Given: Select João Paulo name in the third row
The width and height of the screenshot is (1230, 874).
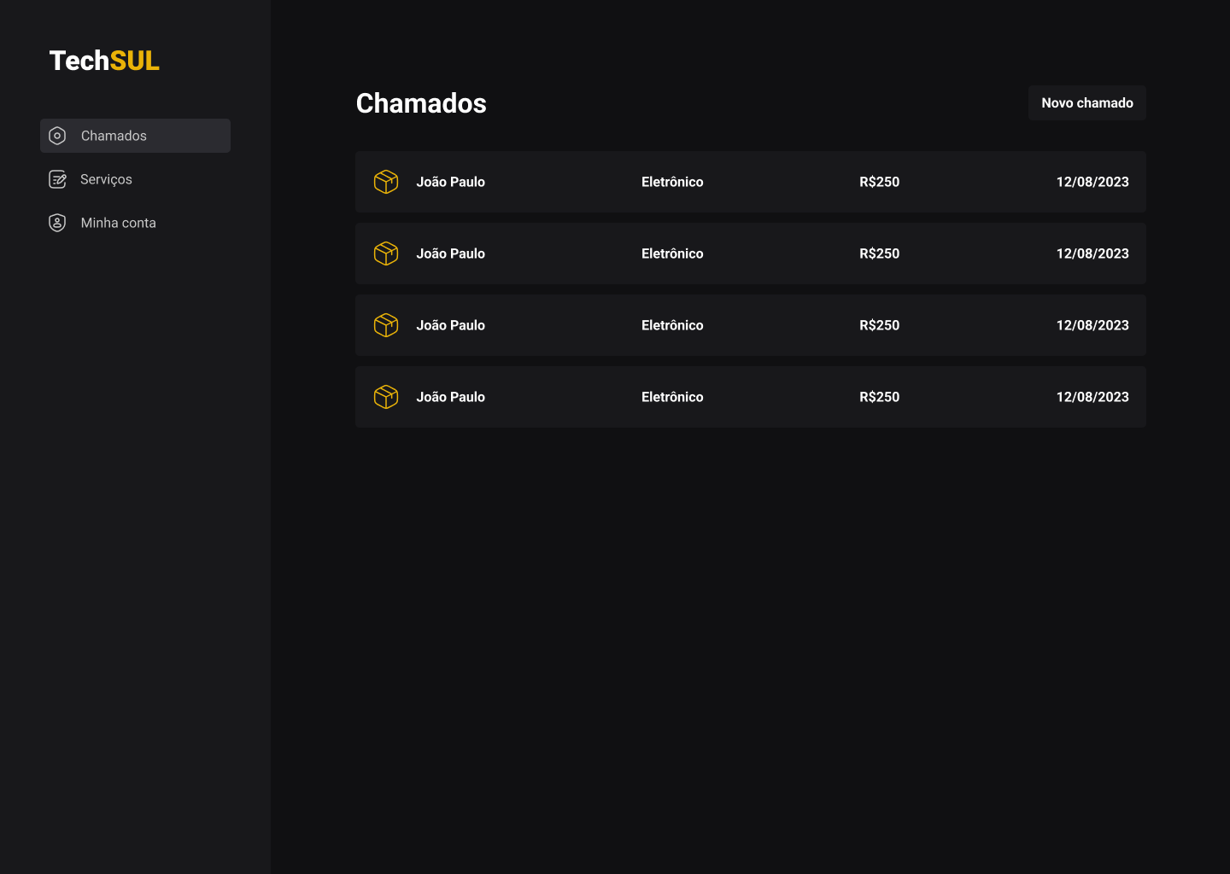Looking at the screenshot, I should 450,325.
